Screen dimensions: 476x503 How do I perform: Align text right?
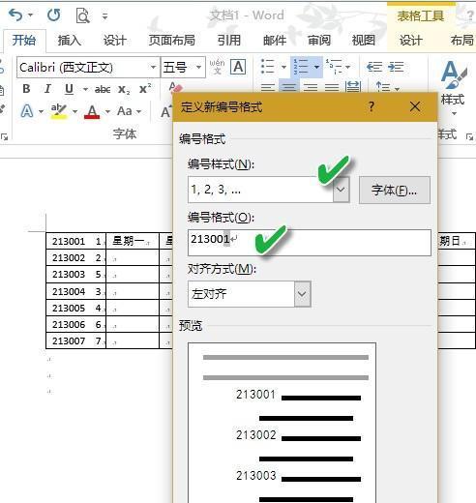pyautogui.click(x=311, y=87)
